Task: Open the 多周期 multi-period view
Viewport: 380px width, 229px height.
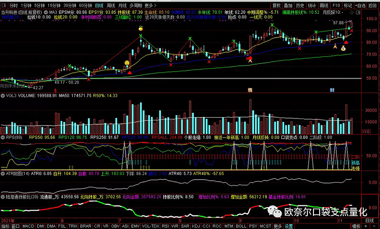Action: [x=136, y=5]
